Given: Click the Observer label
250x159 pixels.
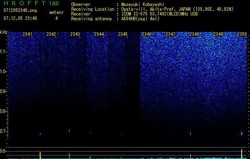Looking at the screenshot, I should coord(81,4).
